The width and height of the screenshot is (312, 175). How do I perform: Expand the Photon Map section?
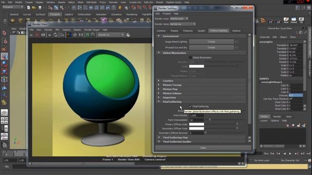[x=159, y=89]
